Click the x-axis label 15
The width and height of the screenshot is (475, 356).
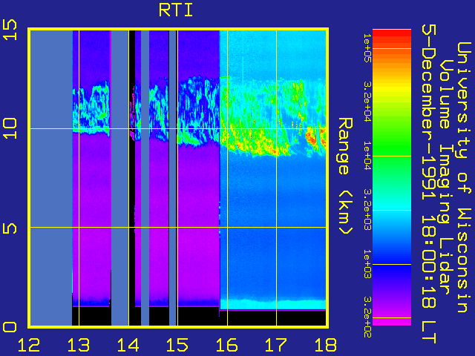(x=177, y=345)
